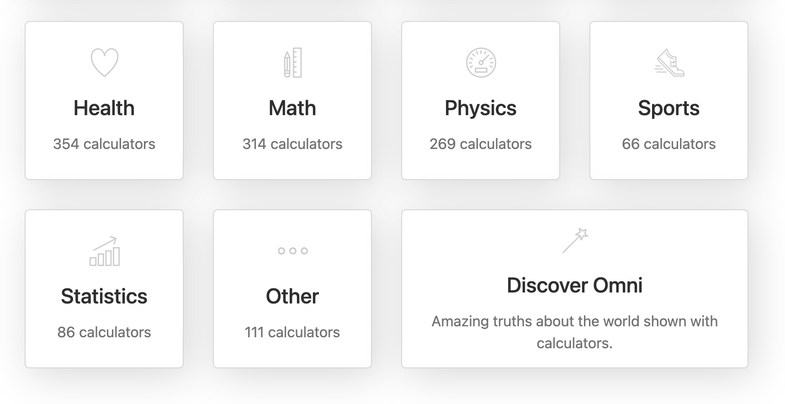Open the Statistics category heading

[104, 296]
